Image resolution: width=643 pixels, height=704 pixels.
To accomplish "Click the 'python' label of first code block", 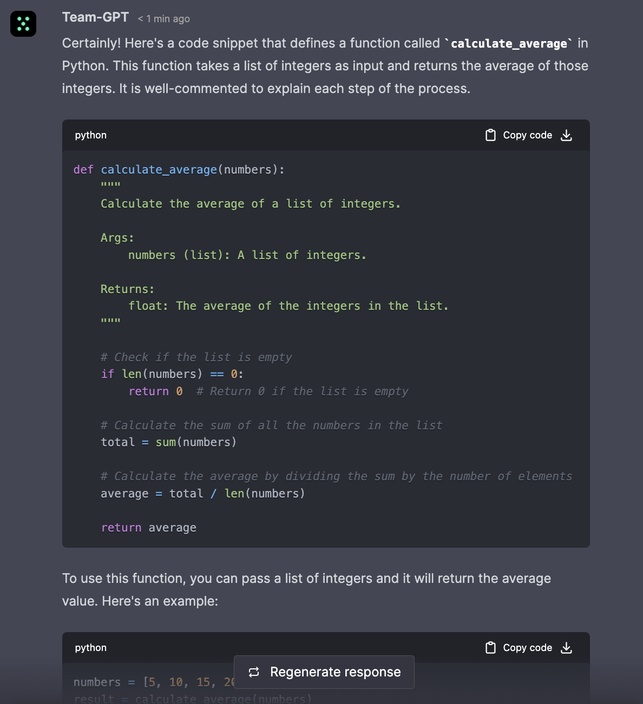I will [91, 135].
